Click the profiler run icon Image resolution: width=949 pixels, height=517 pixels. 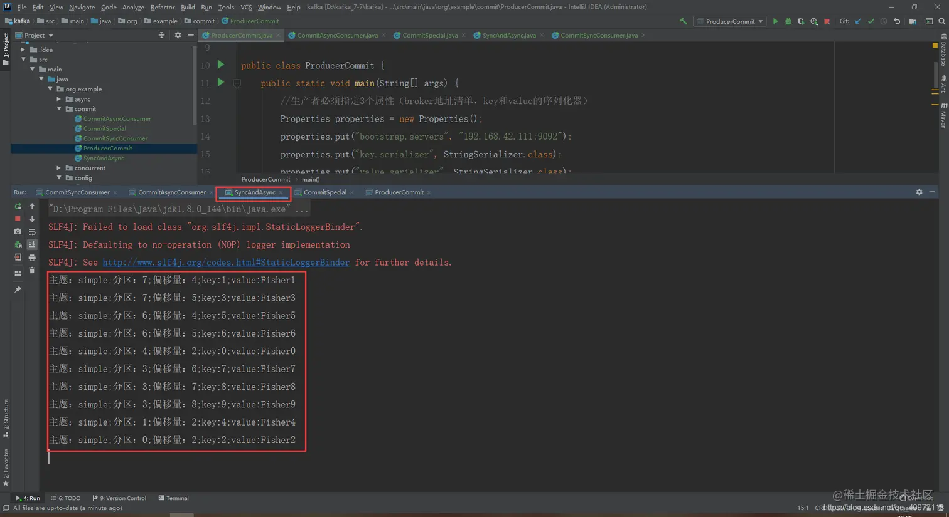[x=814, y=21]
